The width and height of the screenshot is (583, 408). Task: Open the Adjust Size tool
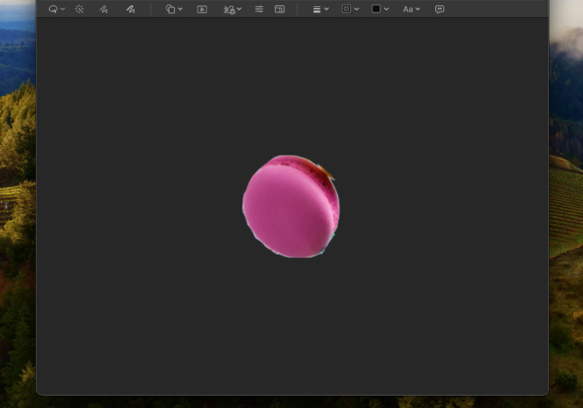pyautogui.click(x=280, y=9)
